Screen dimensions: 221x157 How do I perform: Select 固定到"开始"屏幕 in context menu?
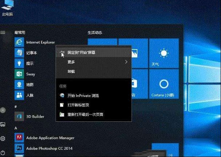pyautogui.click(x=94, y=52)
